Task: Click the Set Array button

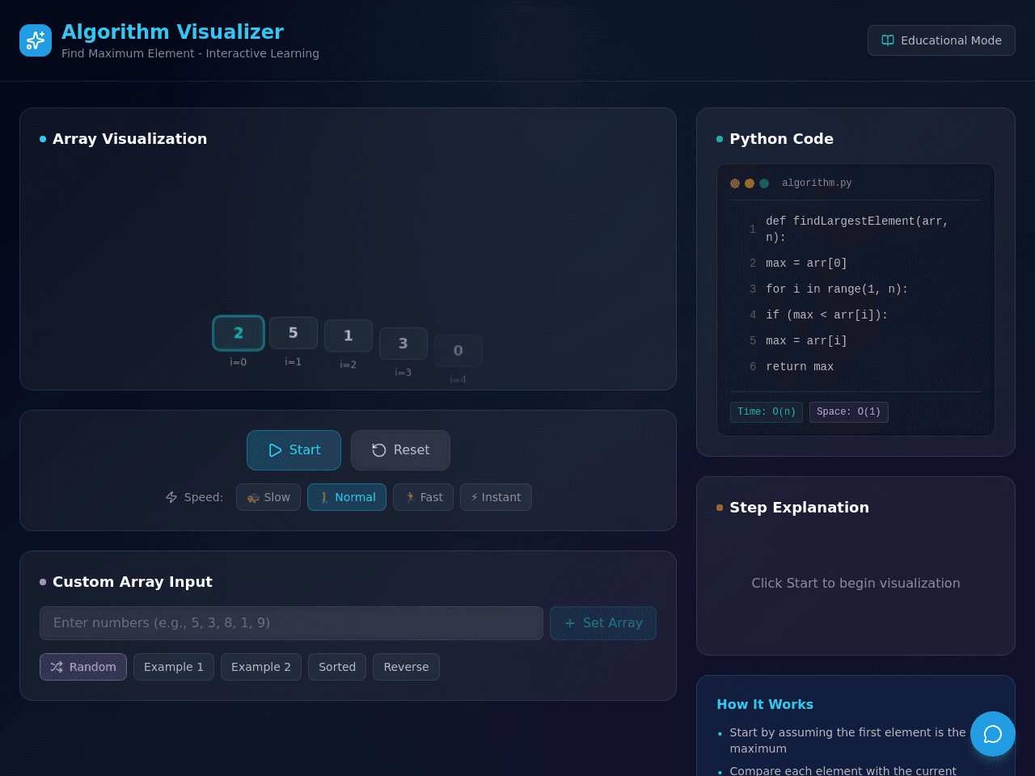Action: point(603,623)
